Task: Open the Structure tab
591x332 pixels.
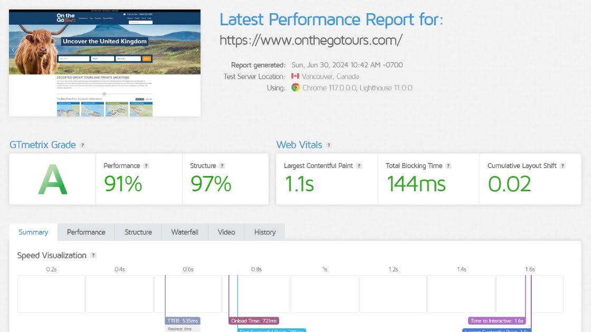Action: point(138,232)
